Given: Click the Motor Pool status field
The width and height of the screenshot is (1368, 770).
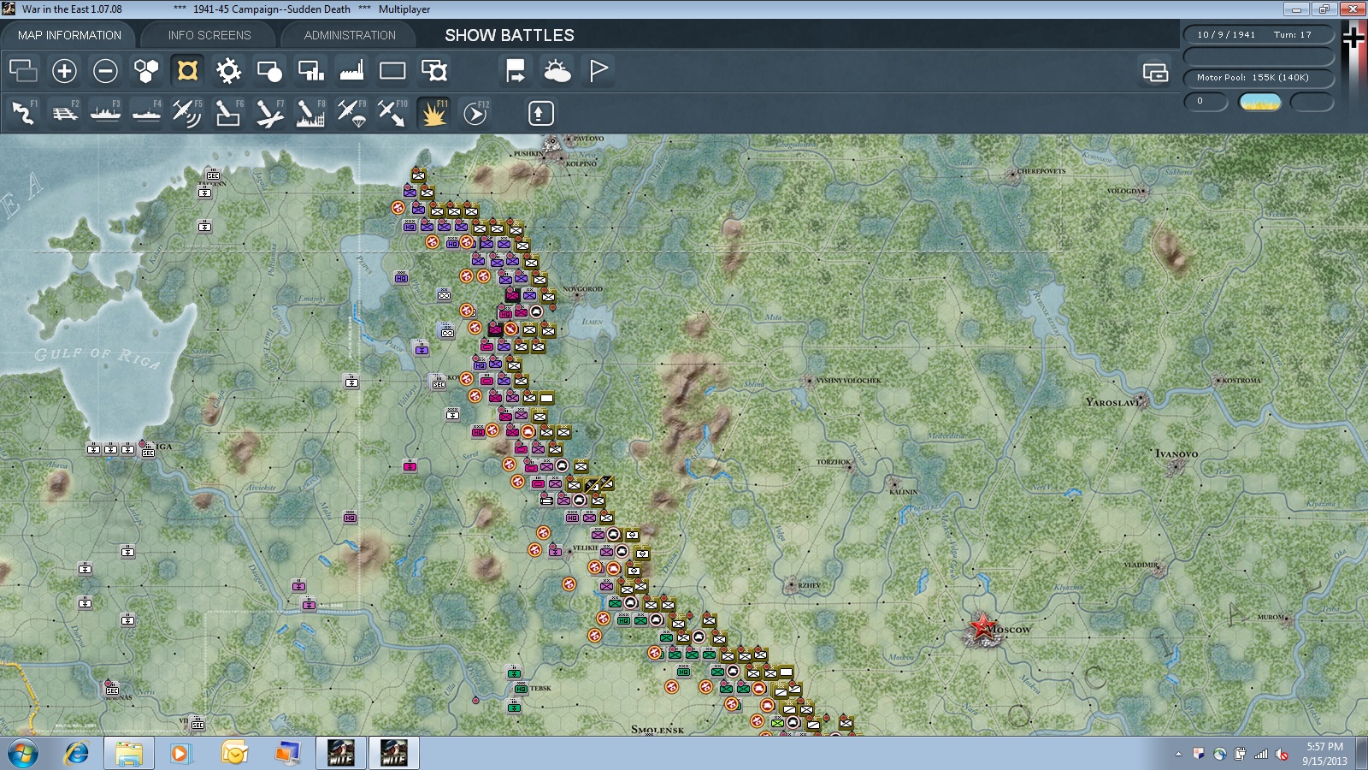Looking at the screenshot, I should click(1259, 78).
